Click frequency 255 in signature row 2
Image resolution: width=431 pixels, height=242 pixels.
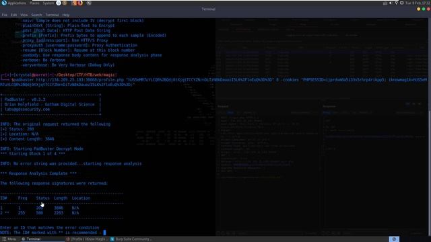click(x=22, y=212)
